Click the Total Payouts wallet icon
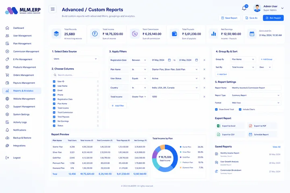The image size is (290, 193). coord(174,34)
